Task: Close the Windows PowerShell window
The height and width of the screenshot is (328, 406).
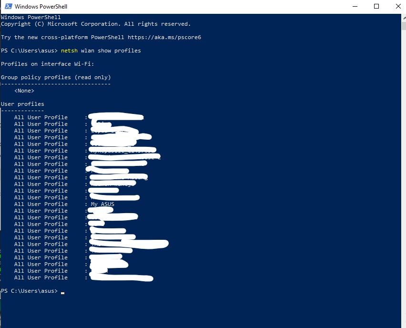Action: [x=398, y=6]
